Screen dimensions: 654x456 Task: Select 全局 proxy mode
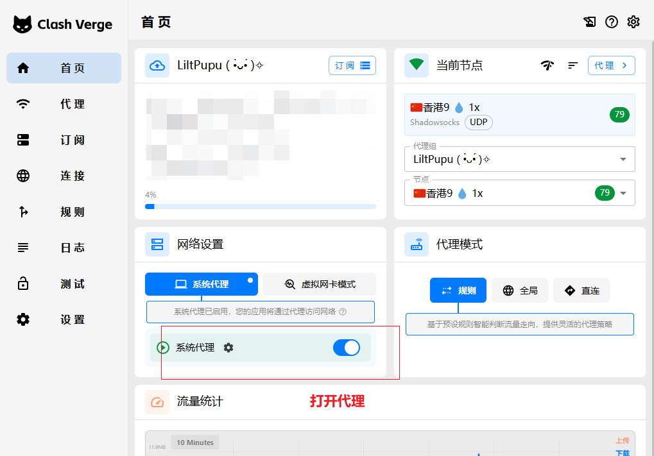(x=520, y=291)
